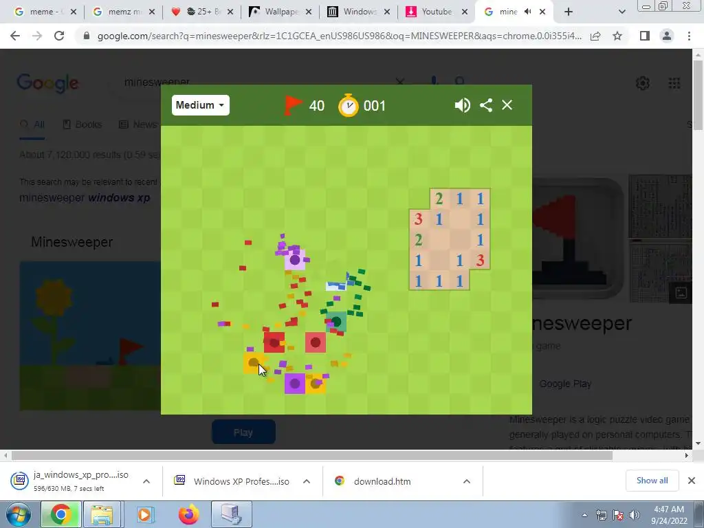Mute the Minesweeper game sound

[462, 105]
